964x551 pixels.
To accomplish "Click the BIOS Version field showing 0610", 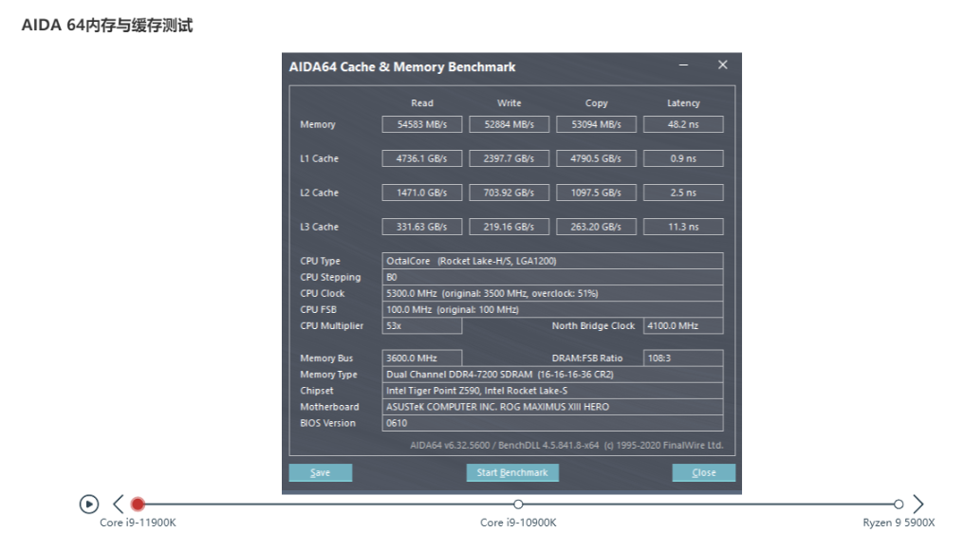I will [x=553, y=423].
